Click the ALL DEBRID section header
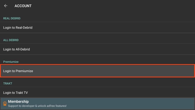The width and height of the screenshot is (195, 110). tap(11, 40)
